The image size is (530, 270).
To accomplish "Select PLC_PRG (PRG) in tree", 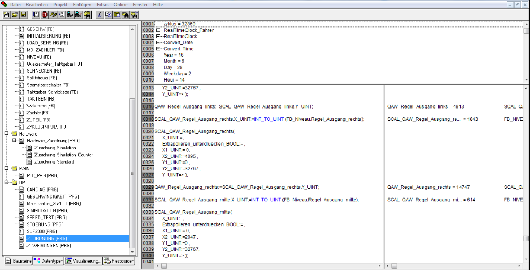I will pyautogui.click(x=42, y=175).
